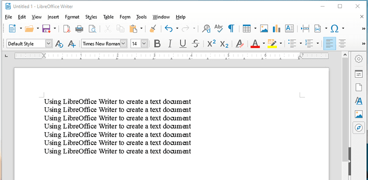
Task: Open the font name dropdown arrow
Action: tap(124, 43)
